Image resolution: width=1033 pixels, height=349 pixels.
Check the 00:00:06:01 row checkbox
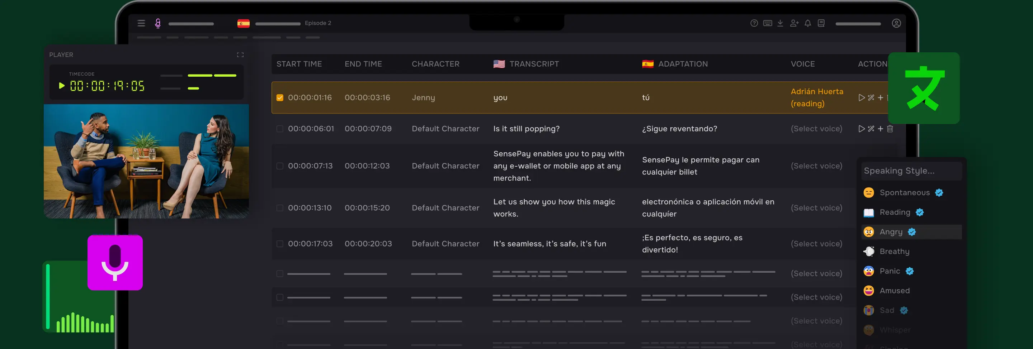[x=280, y=129]
